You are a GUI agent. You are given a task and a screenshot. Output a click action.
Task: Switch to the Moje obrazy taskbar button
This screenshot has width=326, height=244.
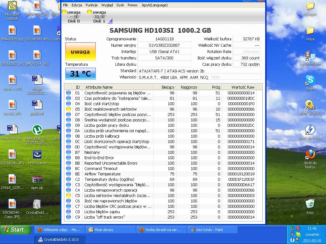[110, 230]
